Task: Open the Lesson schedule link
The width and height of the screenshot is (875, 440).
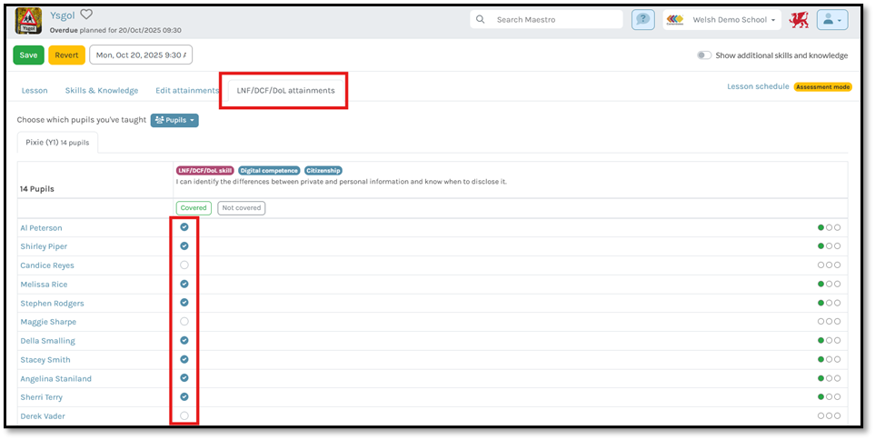Action: pyautogui.click(x=758, y=87)
